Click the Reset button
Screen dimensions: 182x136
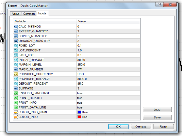[x=164, y=127]
